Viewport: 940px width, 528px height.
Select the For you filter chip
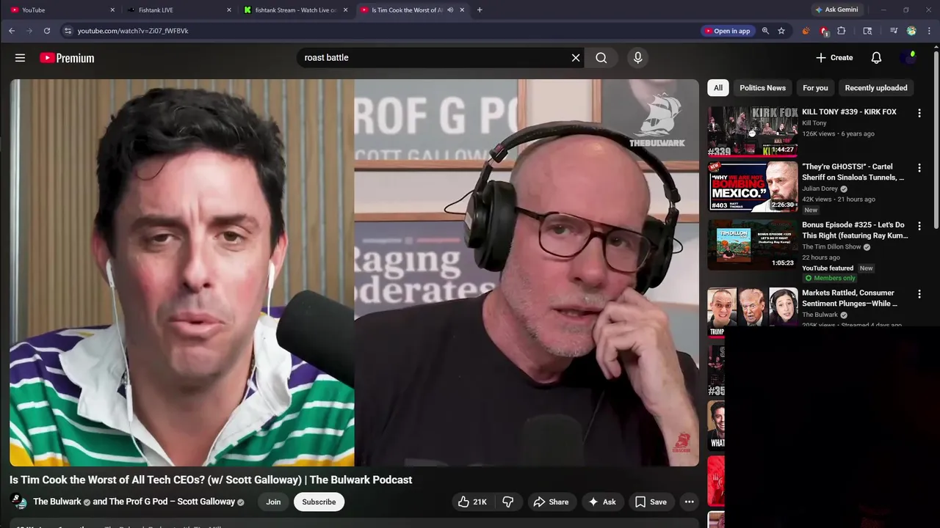pos(815,88)
